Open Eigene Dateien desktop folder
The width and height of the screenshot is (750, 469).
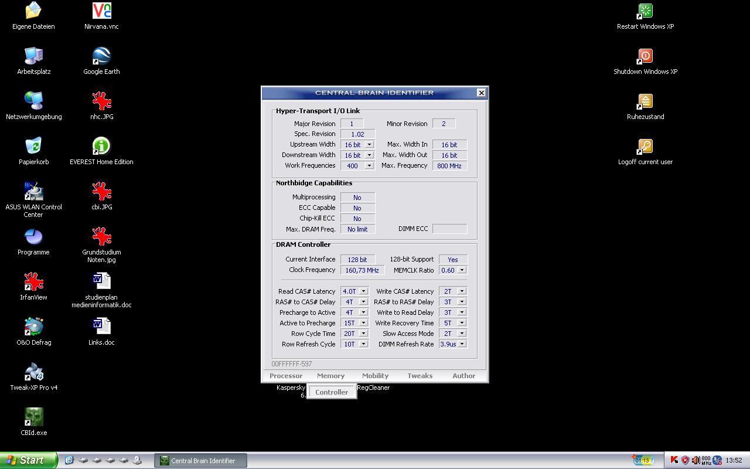[x=33, y=16]
